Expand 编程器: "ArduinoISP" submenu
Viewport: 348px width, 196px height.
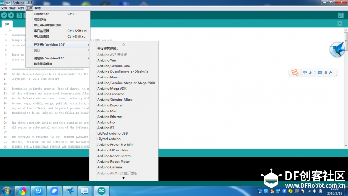[x=58, y=58]
